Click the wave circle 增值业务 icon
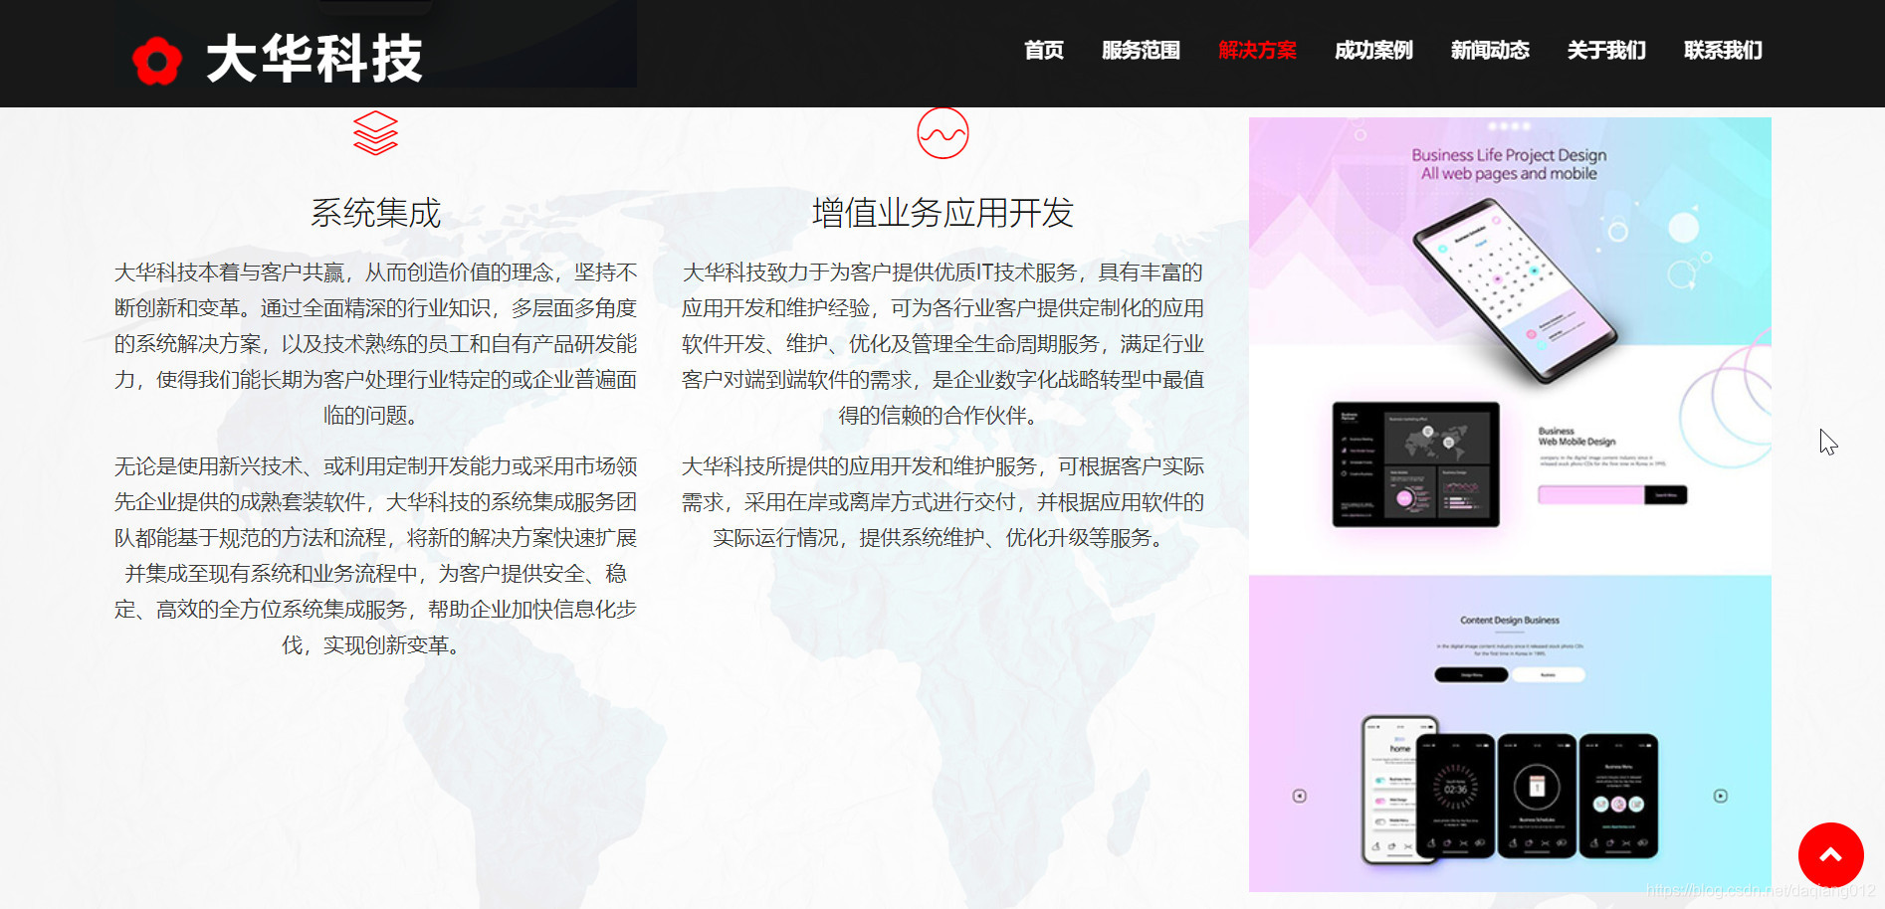Screen dimensions: 1885x909 pos(942,133)
